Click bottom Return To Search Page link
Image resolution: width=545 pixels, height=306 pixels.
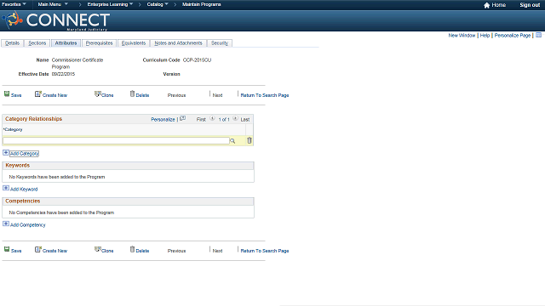click(x=265, y=251)
